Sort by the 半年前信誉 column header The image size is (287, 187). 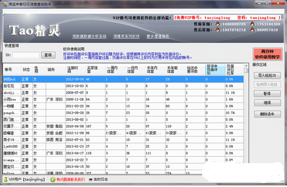pyautogui.click(x=175, y=69)
